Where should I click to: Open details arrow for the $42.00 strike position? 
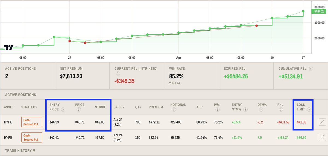coord(322,122)
